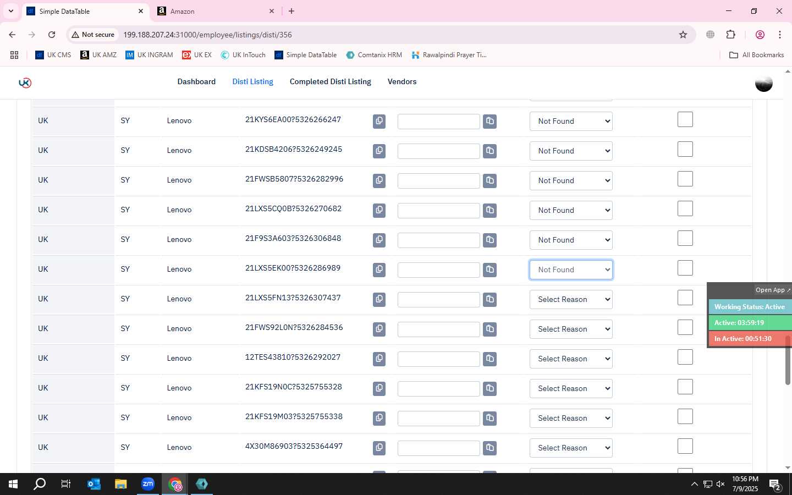Copy SKU 4X30M86903?5325364497 with its copy icon
Viewport: 792px width, 495px height.
pyautogui.click(x=379, y=448)
